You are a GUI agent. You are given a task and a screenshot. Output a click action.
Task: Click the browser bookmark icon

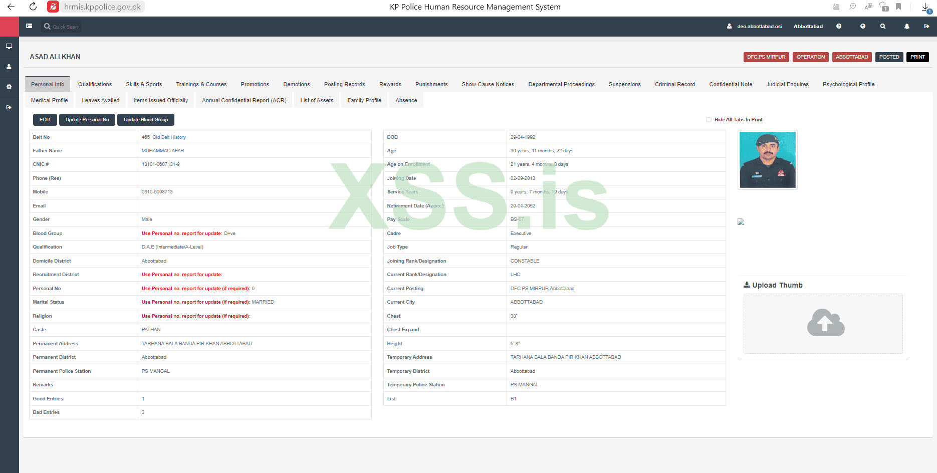(898, 7)
